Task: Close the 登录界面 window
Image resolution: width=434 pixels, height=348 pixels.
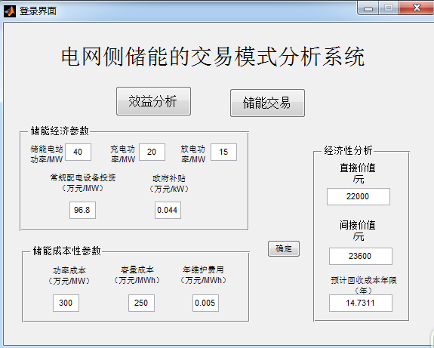Action: point(417,8)
